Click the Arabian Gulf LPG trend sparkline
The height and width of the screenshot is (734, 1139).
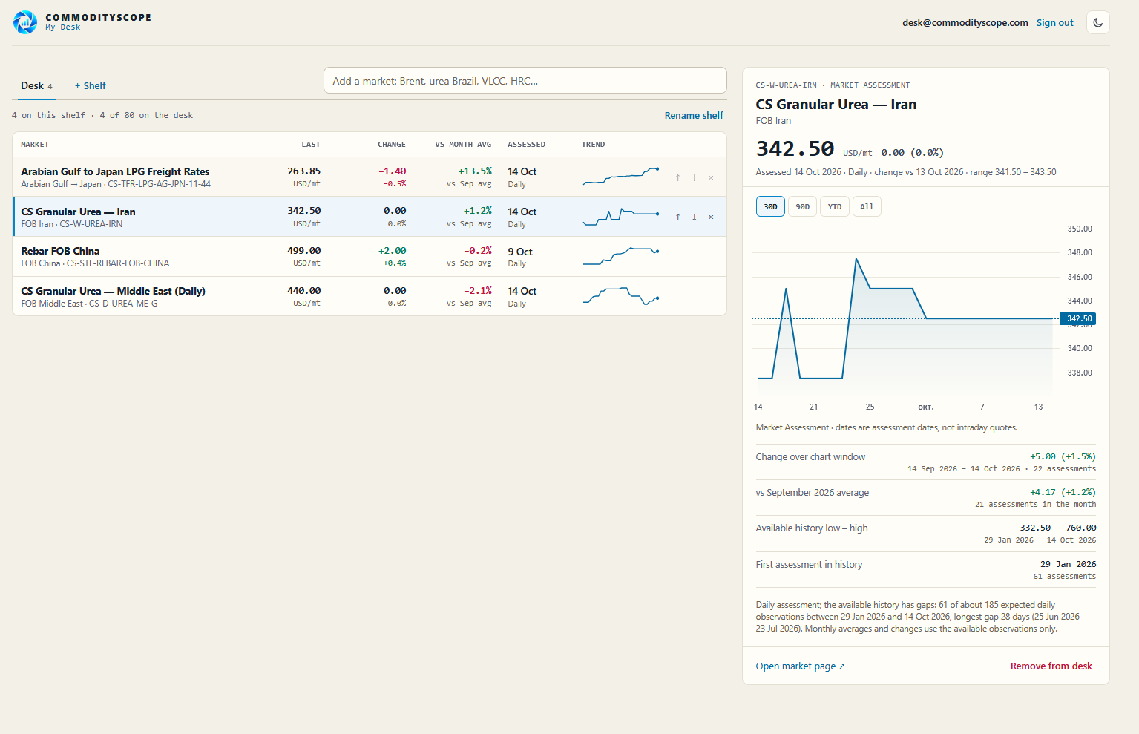pos(621,176)
